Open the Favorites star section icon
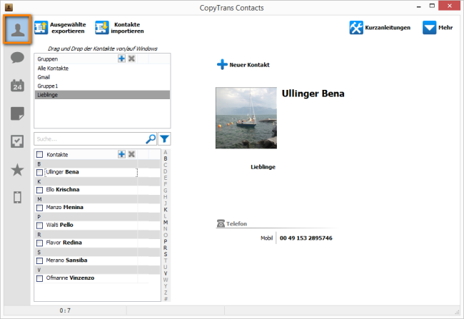 pyautogui.click(x=17, y=170)
